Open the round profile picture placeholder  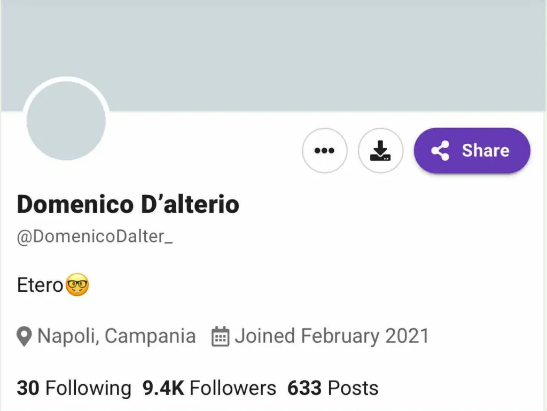66,121
